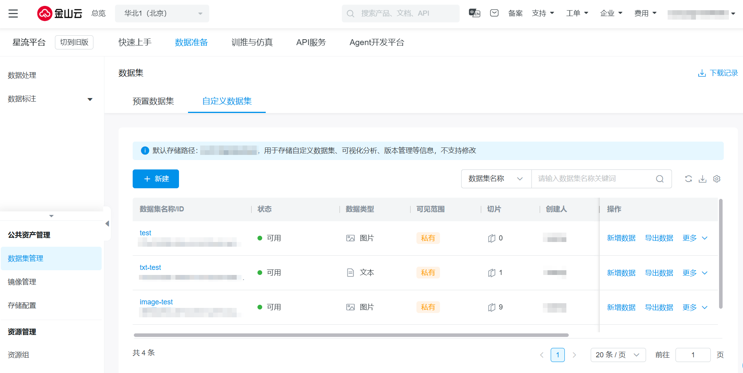The image size is (743, 373).
Task: Open the region selector 华北1（北京）
Action: pos(162,13)
